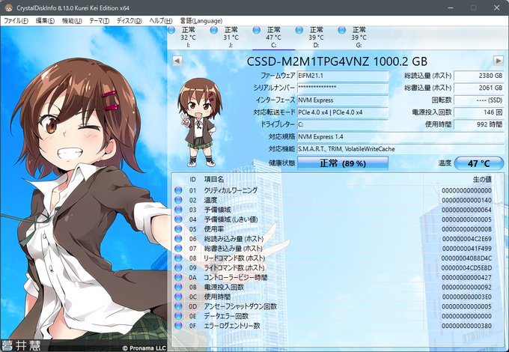Click total host reads value 2380 GB
Viewport: 509px width, 352px height.
point(478,76)
